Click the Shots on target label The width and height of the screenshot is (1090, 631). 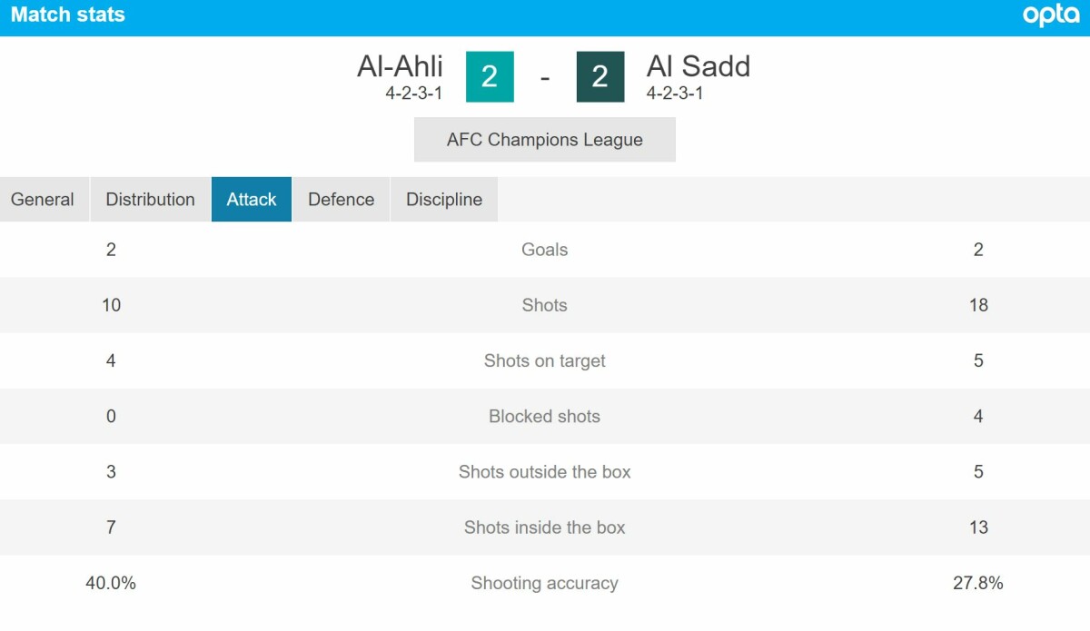[545, 360]
